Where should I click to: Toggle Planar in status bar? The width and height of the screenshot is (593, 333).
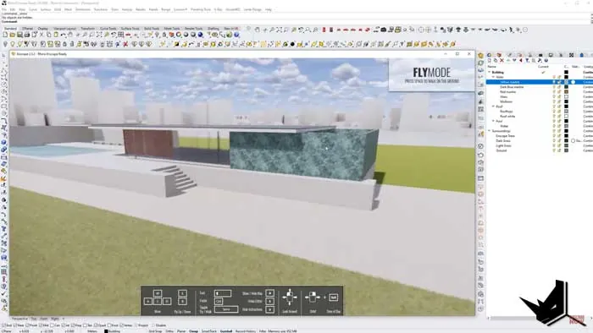pyautogui.click(x=181, y=331)
